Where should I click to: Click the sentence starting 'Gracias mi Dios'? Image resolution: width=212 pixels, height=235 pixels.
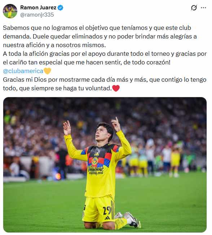(x=105, y=84)
